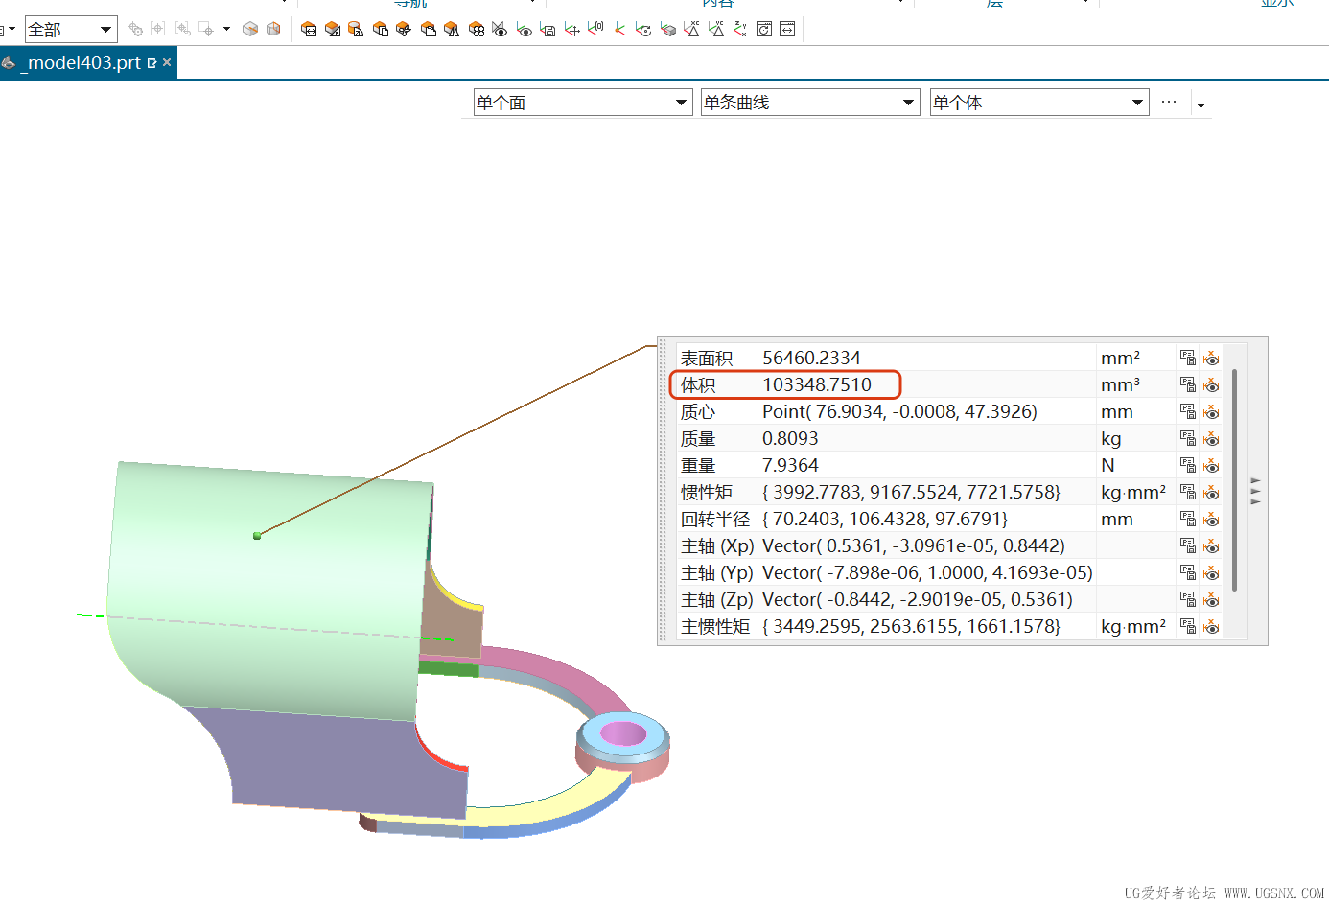Screen dimensions: 1329x905
Task: Select the WCS Dynamics move tool
Action: tap(571, 29)
